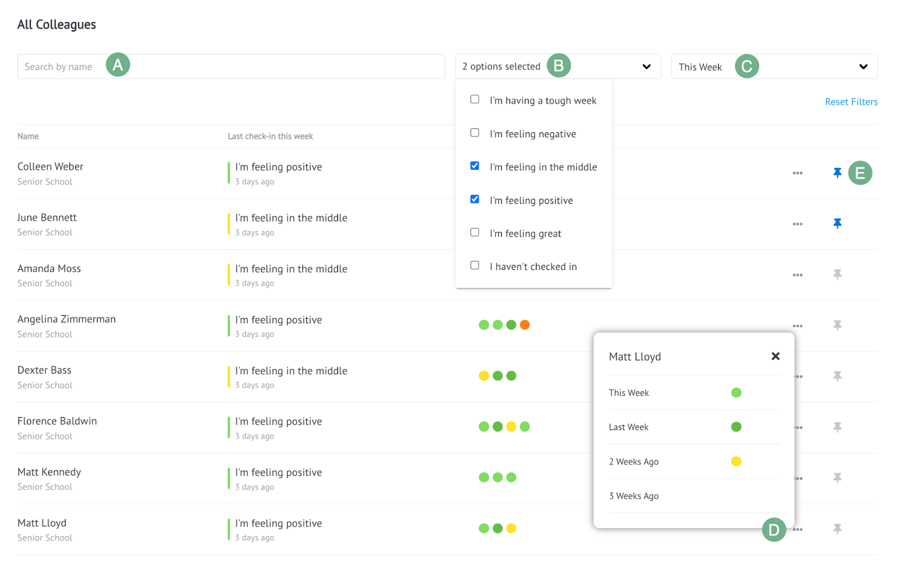
Task: Close the Matt Lloyd history popup
Action: 775,356
